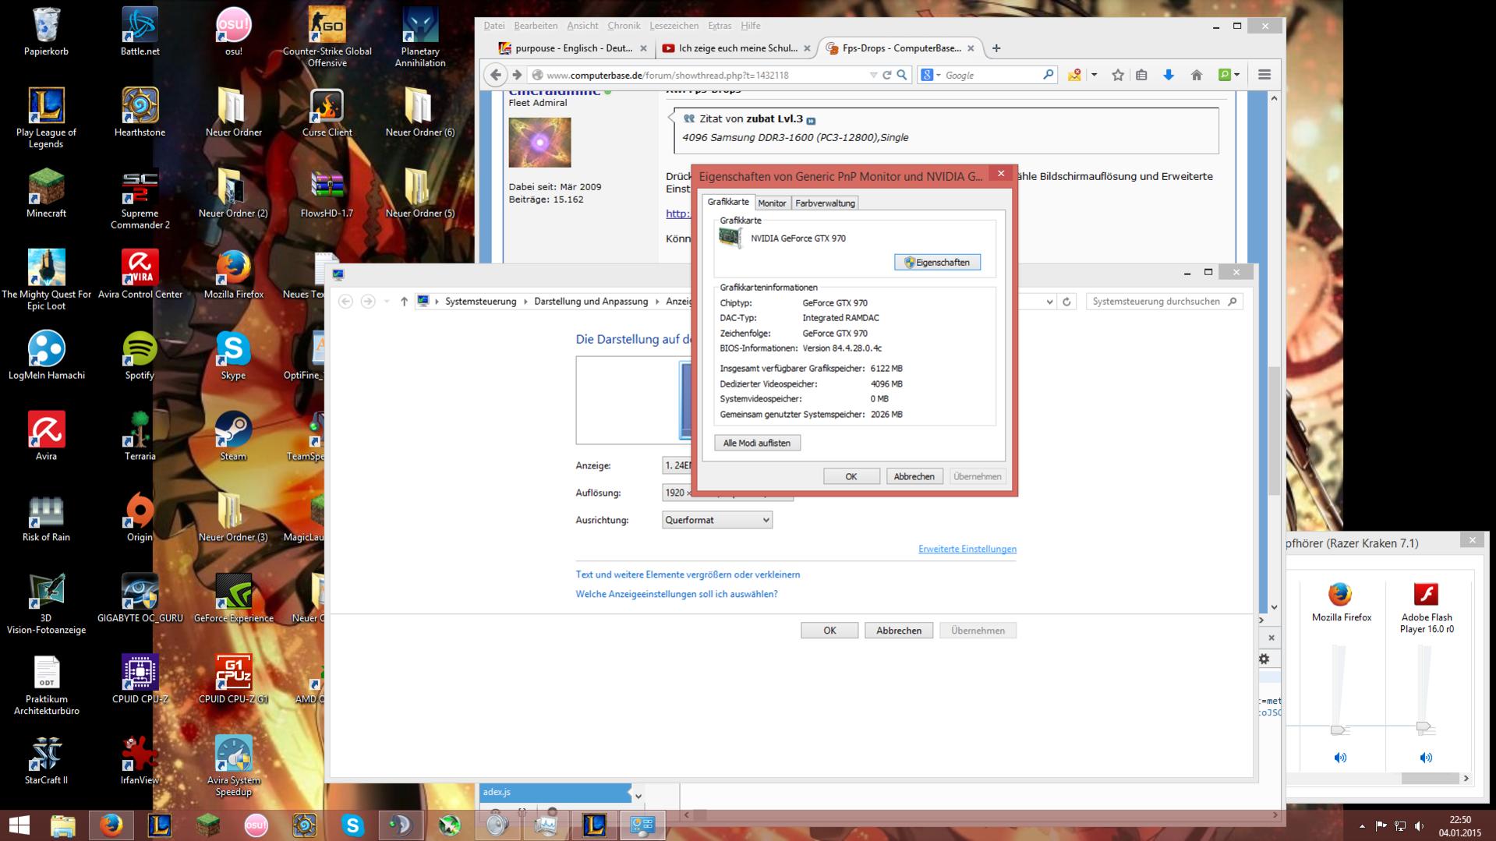1496x841 pixels.
Task: Click the Eigenschaften button for the graphics card
Action: [937, 263]
